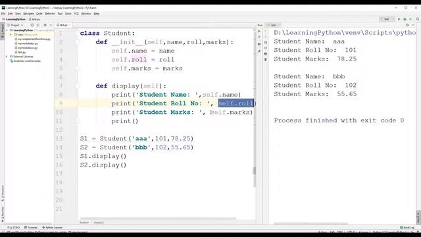
Task: Open the Run menu
Action: pyautogui.click(x=60, y=13)
